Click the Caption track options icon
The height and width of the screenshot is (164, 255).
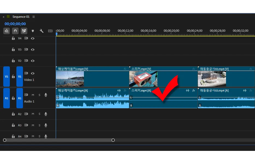(x=50, y=31)
